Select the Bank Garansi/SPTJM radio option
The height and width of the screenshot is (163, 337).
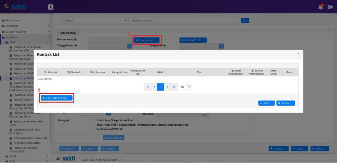coord(93,129)
